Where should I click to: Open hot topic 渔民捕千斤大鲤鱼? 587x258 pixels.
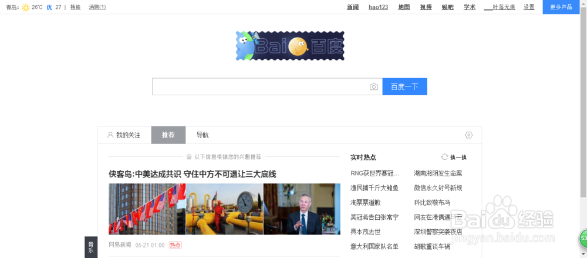point(375,188)
